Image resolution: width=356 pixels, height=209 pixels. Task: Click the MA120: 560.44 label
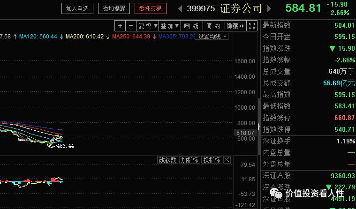coord(38,37)
